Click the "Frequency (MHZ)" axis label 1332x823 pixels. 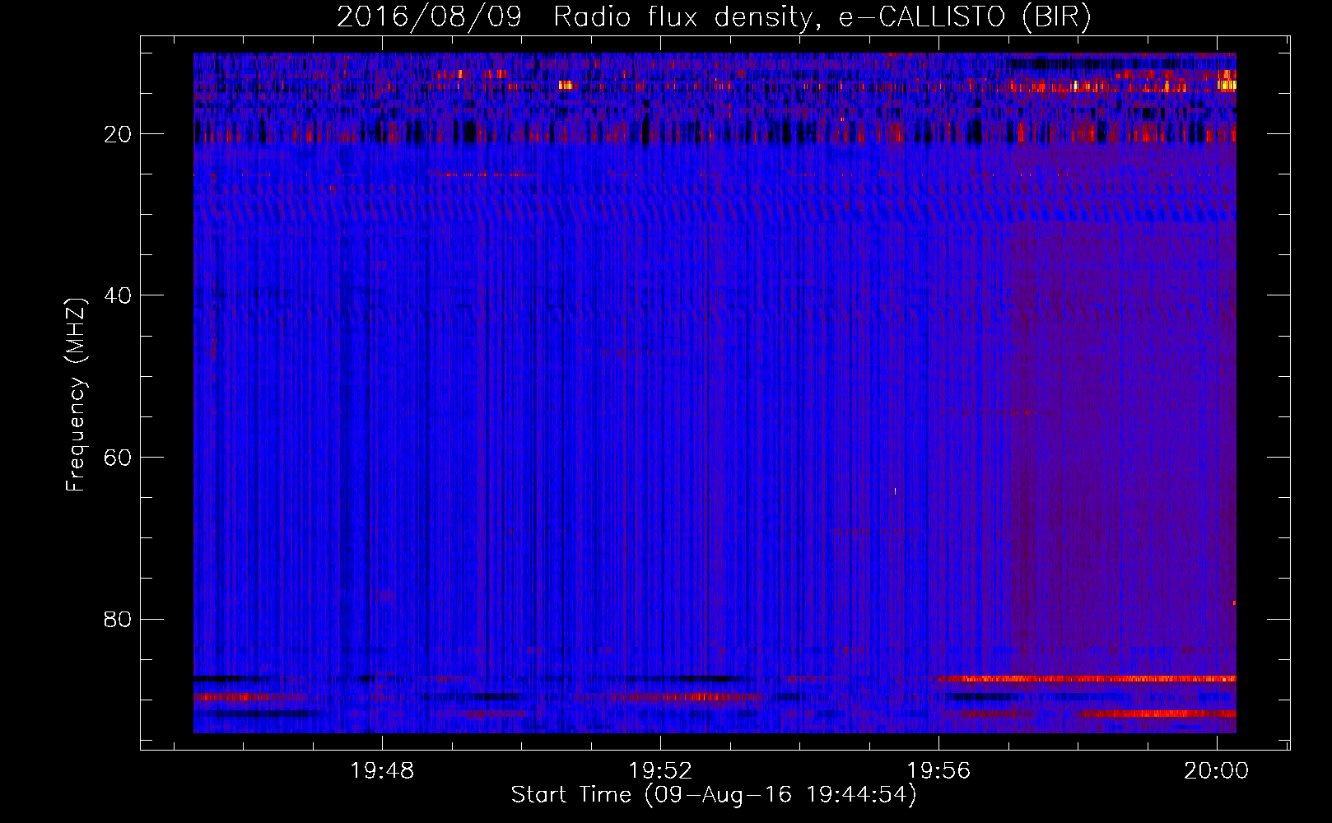click(76, 395)
